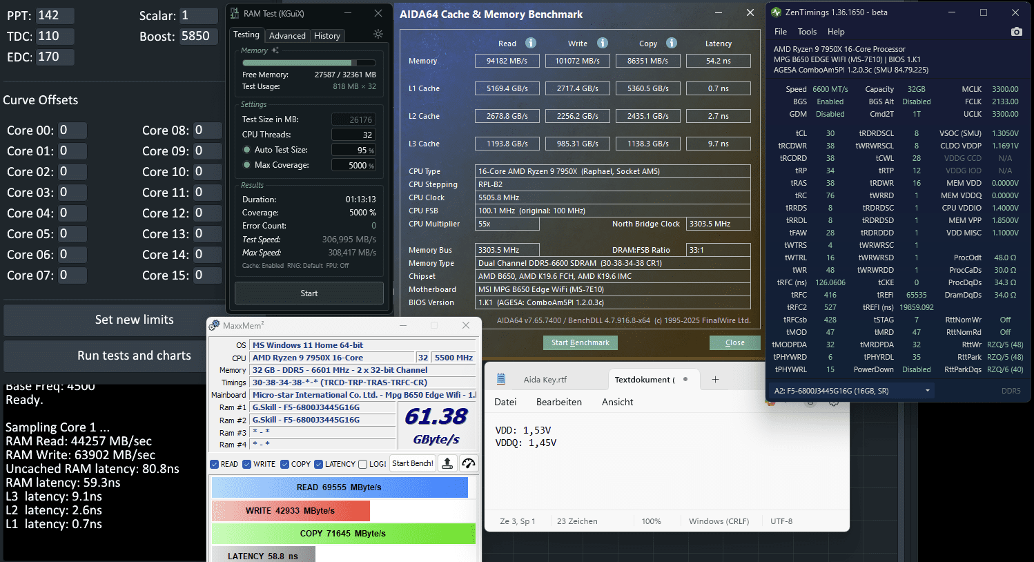Click AIDA64 memory read value 94182 MB/s
Viewport: 1034px width, 562px height.
tap(507, 61)
